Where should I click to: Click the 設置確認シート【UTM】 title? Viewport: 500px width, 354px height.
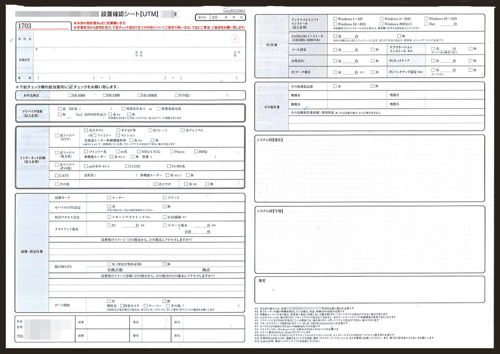(x=129, y=14)
